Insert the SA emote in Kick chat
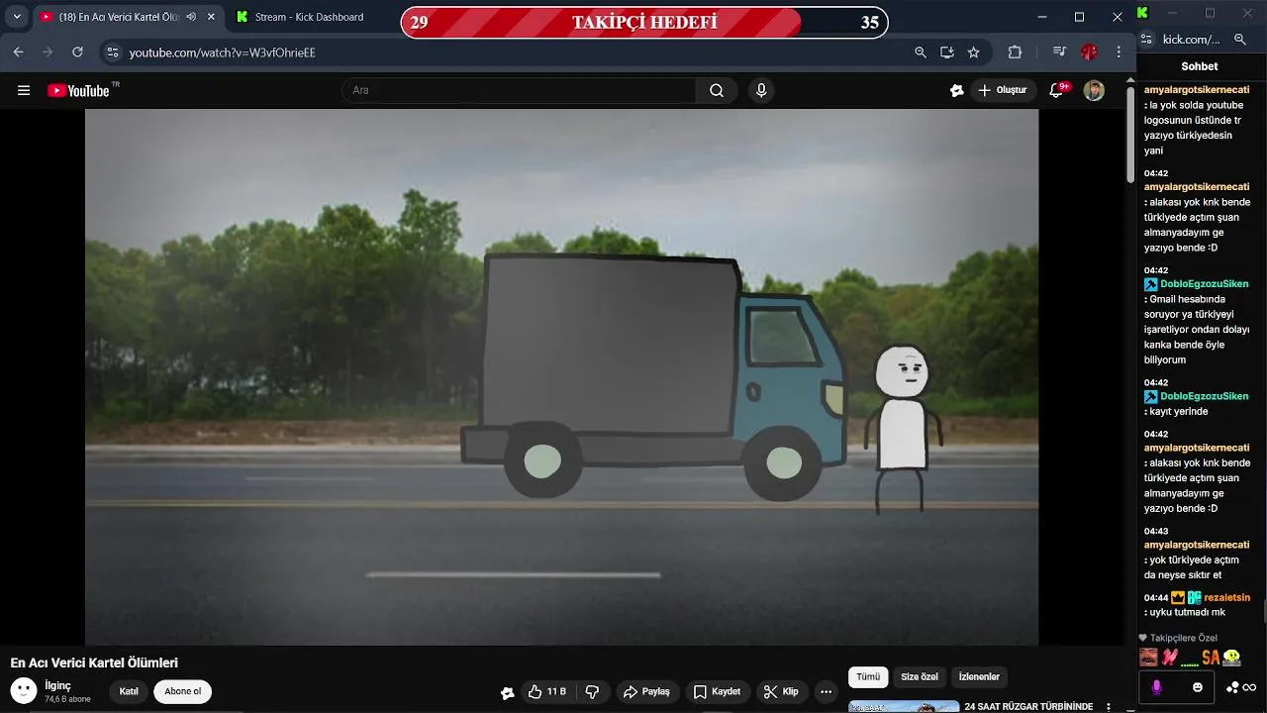The image size is (1267, 713). click(x=1211, y=657)
